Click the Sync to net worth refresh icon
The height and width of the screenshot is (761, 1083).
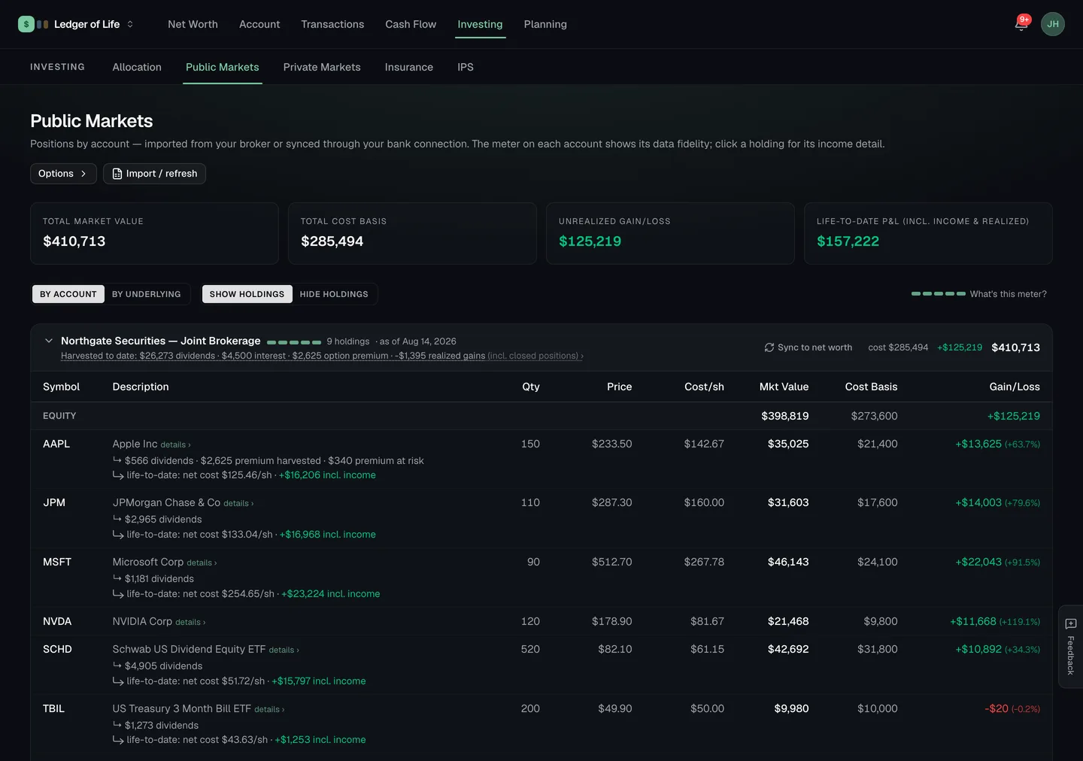[x=769, y=347]
